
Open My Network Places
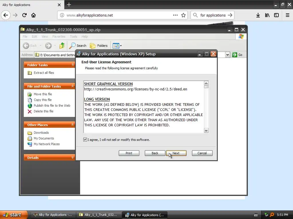(43, 144)
